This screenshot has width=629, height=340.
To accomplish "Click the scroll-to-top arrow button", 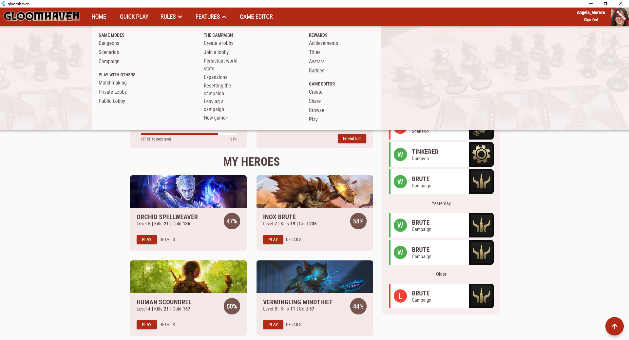I will pyautogui.click(x=614, y=326).
